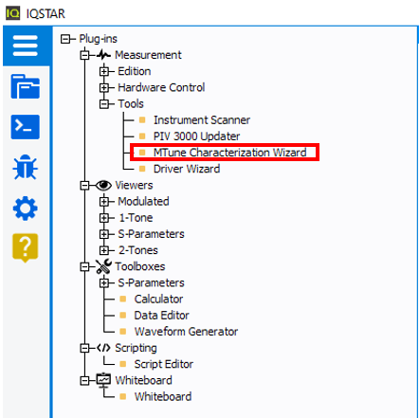Open the Script Editor item
Image resolution: width=419 pixels, height=418 pixels.
[164, 364]
